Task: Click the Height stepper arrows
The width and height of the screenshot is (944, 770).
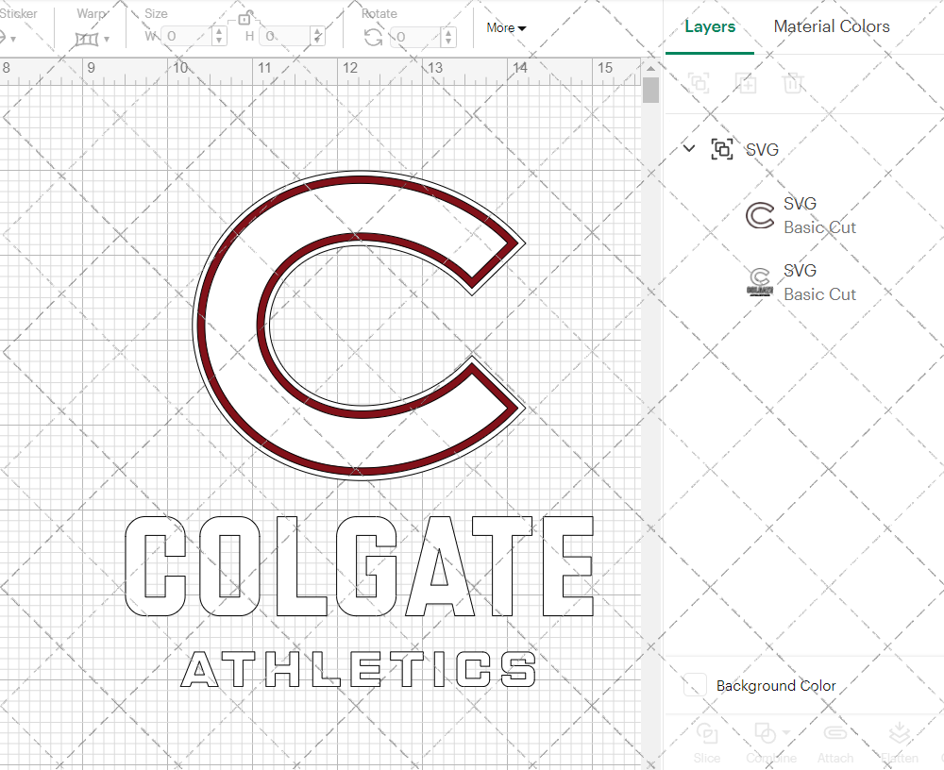Action: [x=318, y=36]
